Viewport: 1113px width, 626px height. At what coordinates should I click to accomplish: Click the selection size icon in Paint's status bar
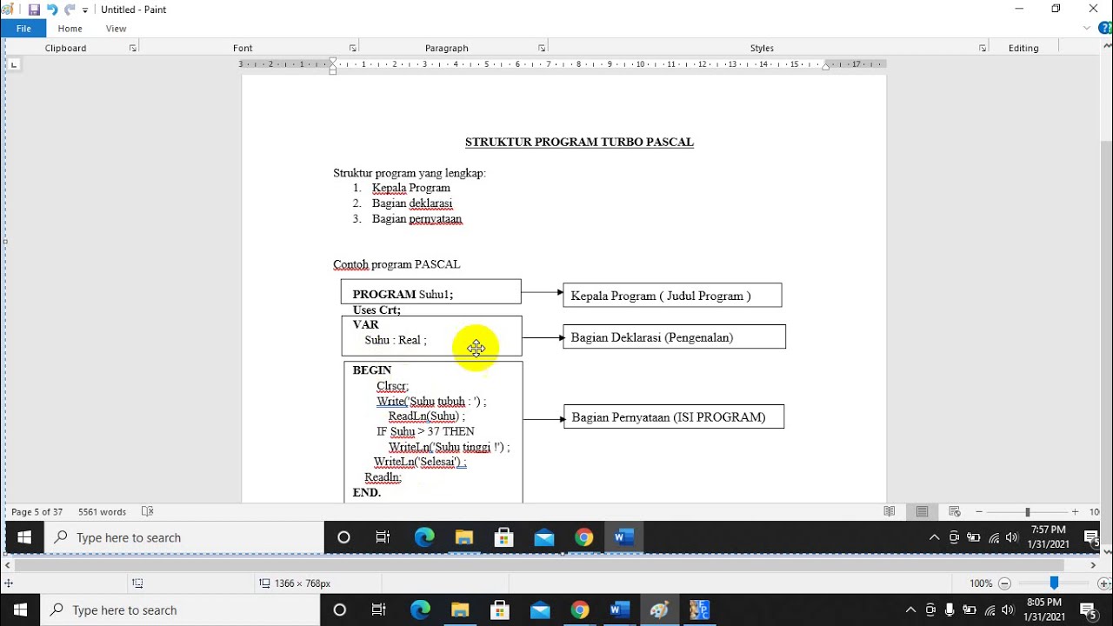[x=137, y=583]
